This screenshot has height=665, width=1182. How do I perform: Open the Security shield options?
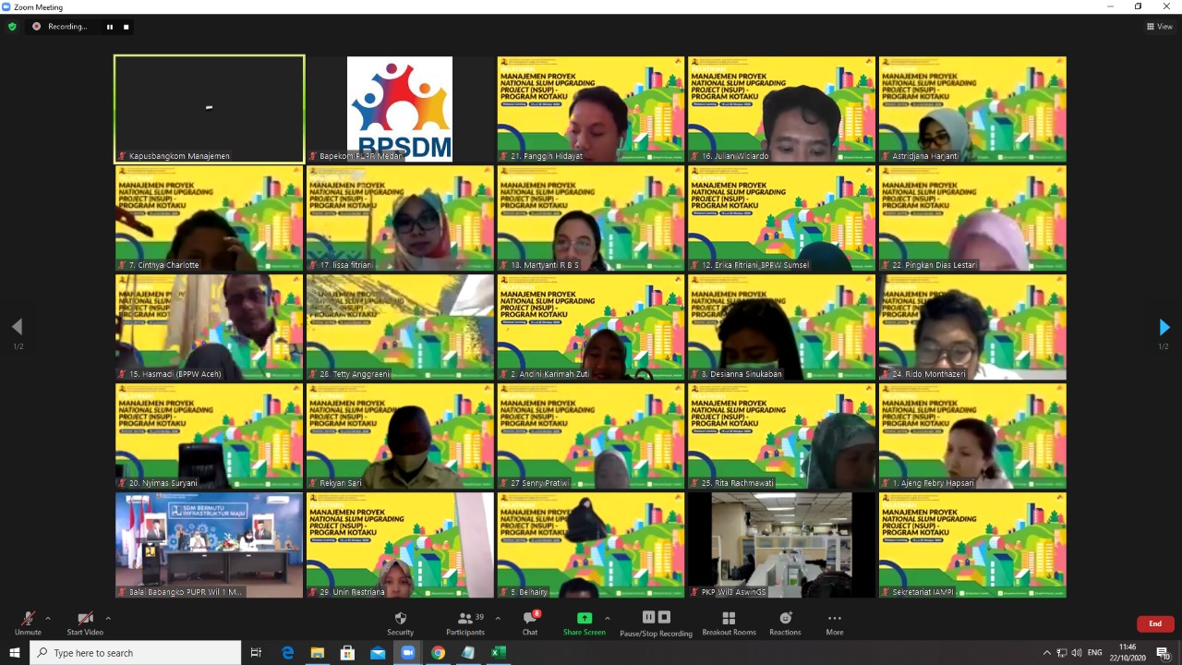[x=400, y=623]
